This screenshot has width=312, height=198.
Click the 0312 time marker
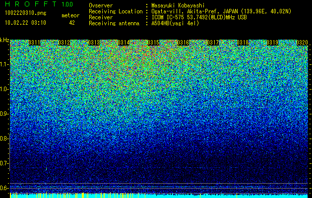pyautogui.click(x=64, y=43)
